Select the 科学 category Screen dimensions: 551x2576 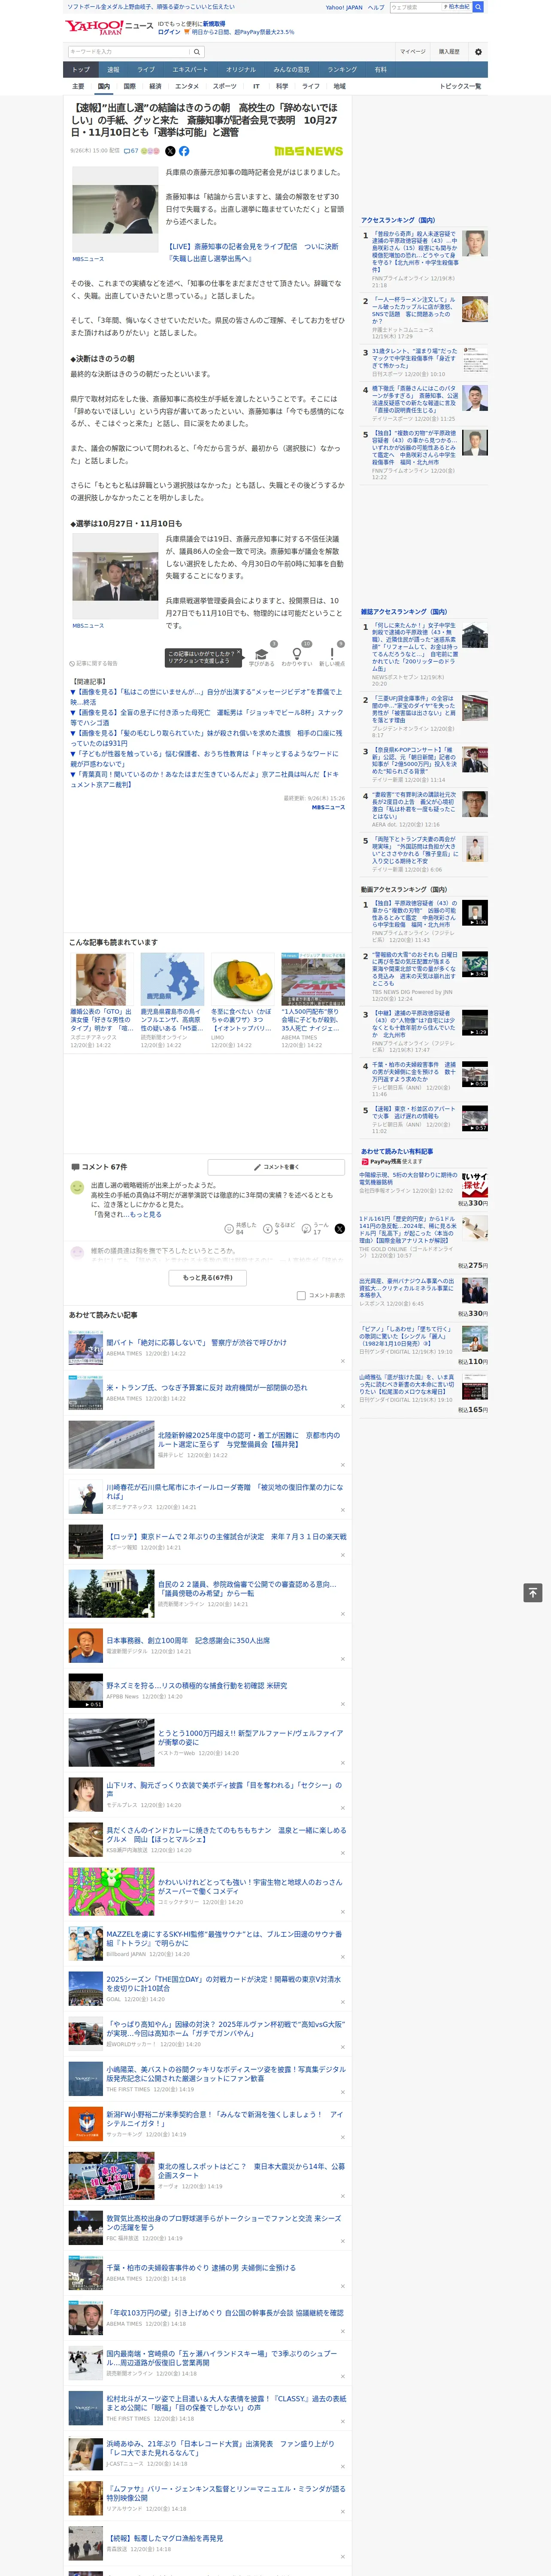tap(282, 86)
